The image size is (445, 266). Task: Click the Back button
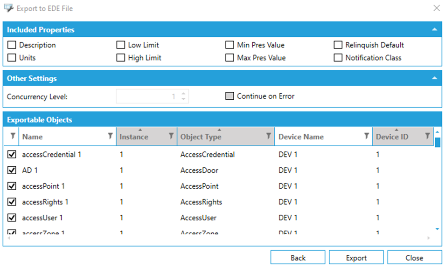click(x=298, y=258)
